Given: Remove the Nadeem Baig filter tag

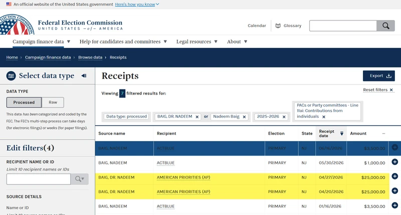Looking at the screenshot, I should (x=244, y=117).
